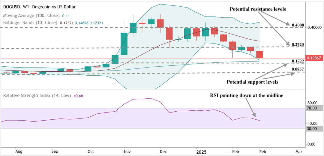Viewport: 324px width, 156px height.
Task: Click the last red candle near 0.19867
Action: (x=259, y=55)
